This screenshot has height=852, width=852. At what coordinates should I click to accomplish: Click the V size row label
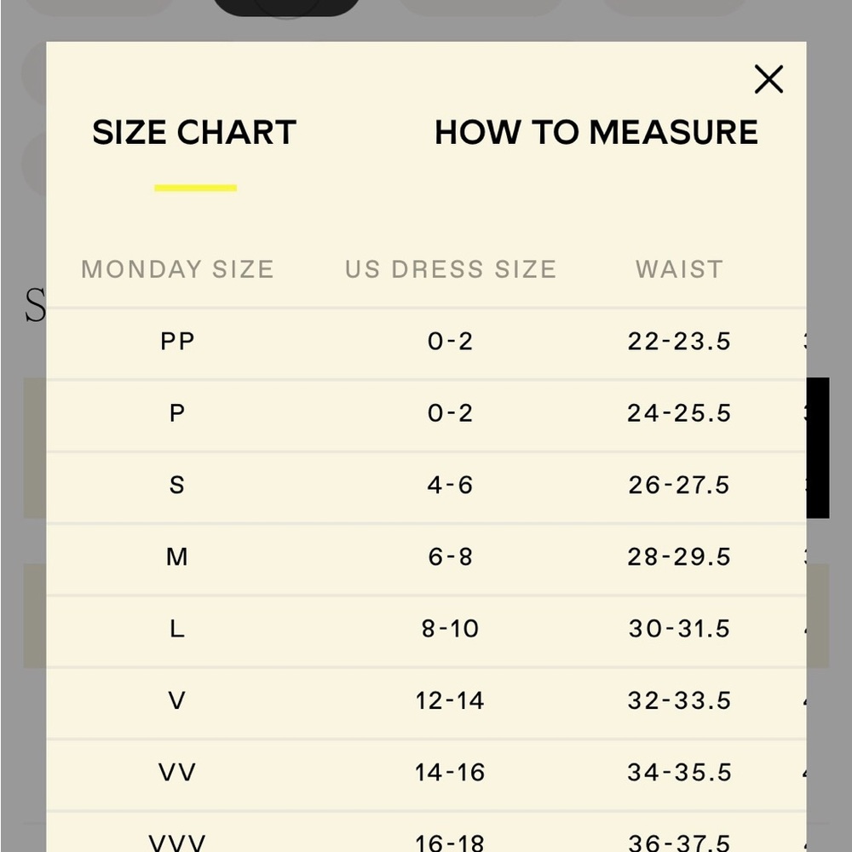[177, 700]
